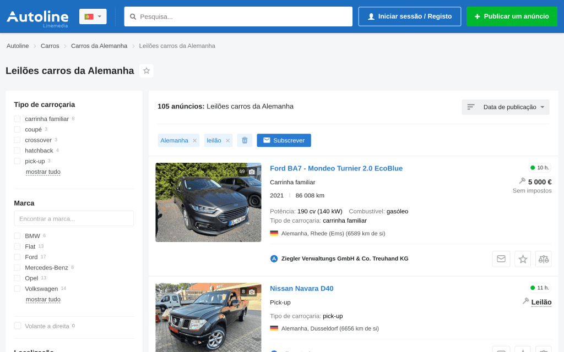Expand brands list with mostrar tudo

43,299
